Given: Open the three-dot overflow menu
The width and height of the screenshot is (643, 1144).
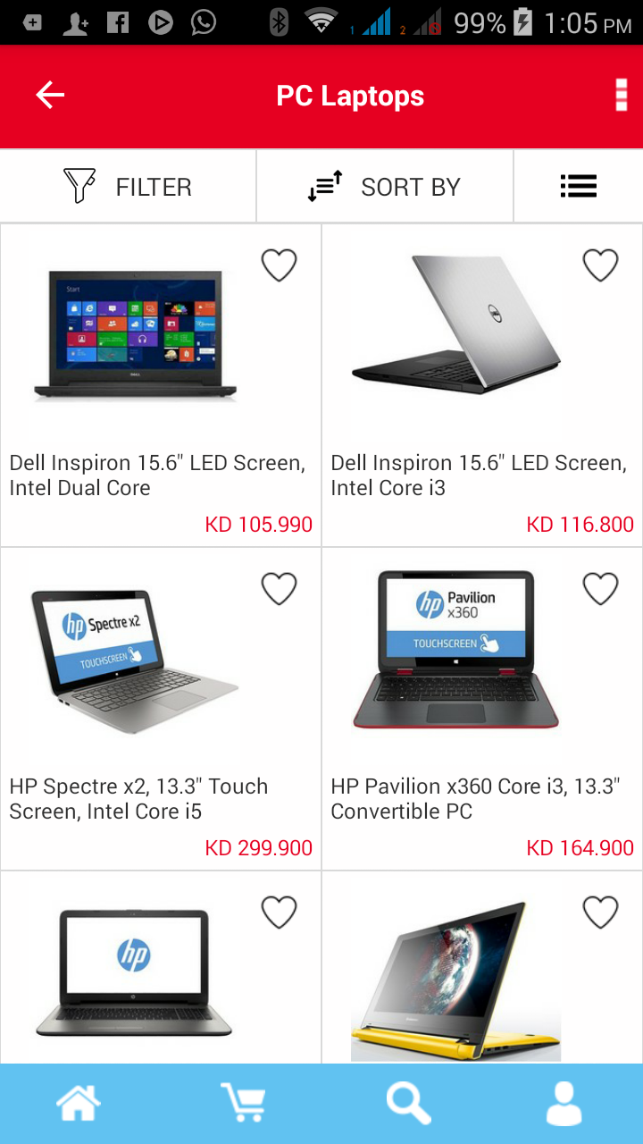Looking at the screenshot, I should (621, 95).
